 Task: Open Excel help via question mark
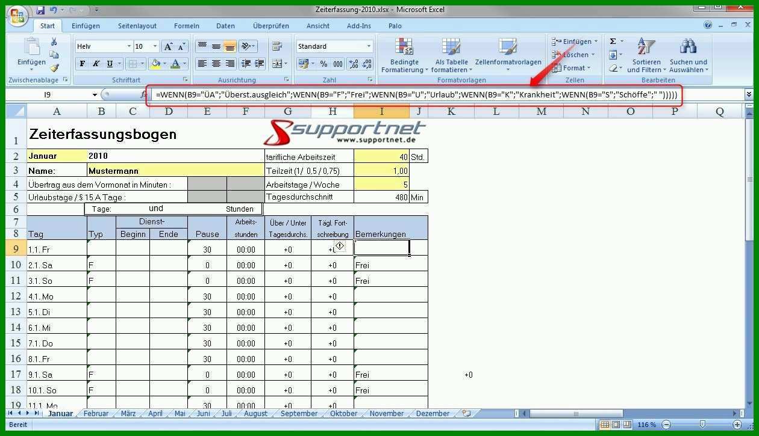(x=708, y=25)
